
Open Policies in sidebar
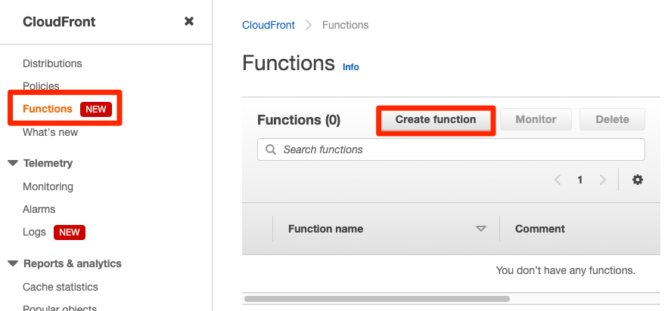tap(41, 86)
